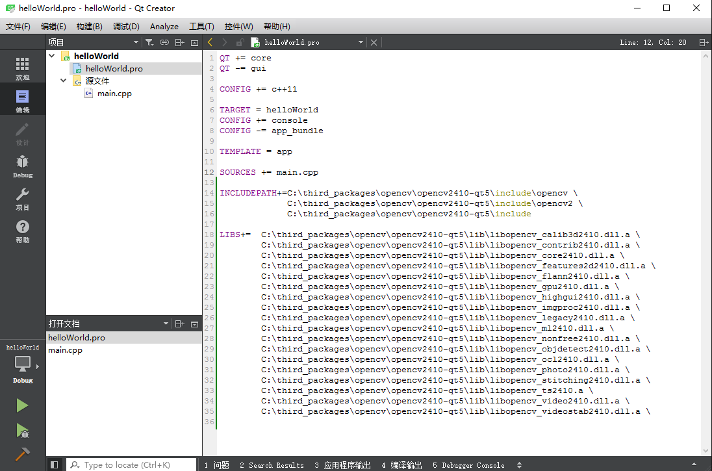This screenshot has height=471, width=712.
Task: Select helloWorld.pro in Open Documents list
Action: [124, 337]
